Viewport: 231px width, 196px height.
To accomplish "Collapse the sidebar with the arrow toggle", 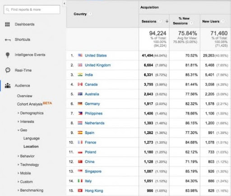I will click(64, 4).
